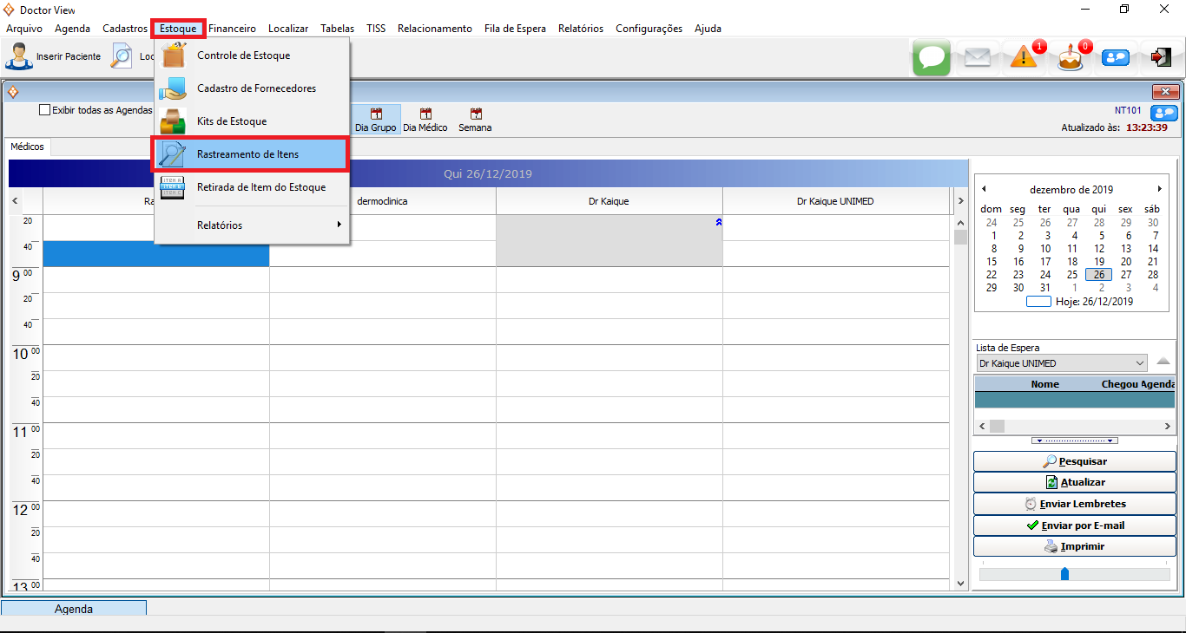Enable Exibir todas as Agendas checkbox
Screen dimensions: 1186x633
(45, 110)
